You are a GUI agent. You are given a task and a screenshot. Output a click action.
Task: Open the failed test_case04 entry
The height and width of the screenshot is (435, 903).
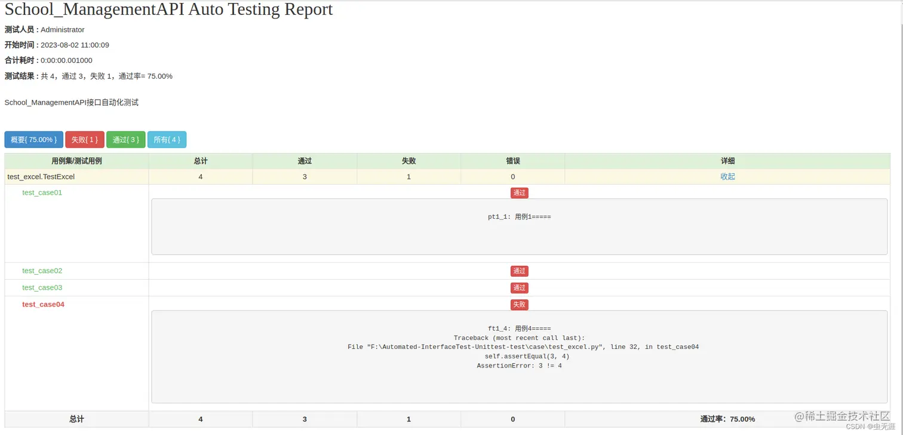[x=43, y=304]
